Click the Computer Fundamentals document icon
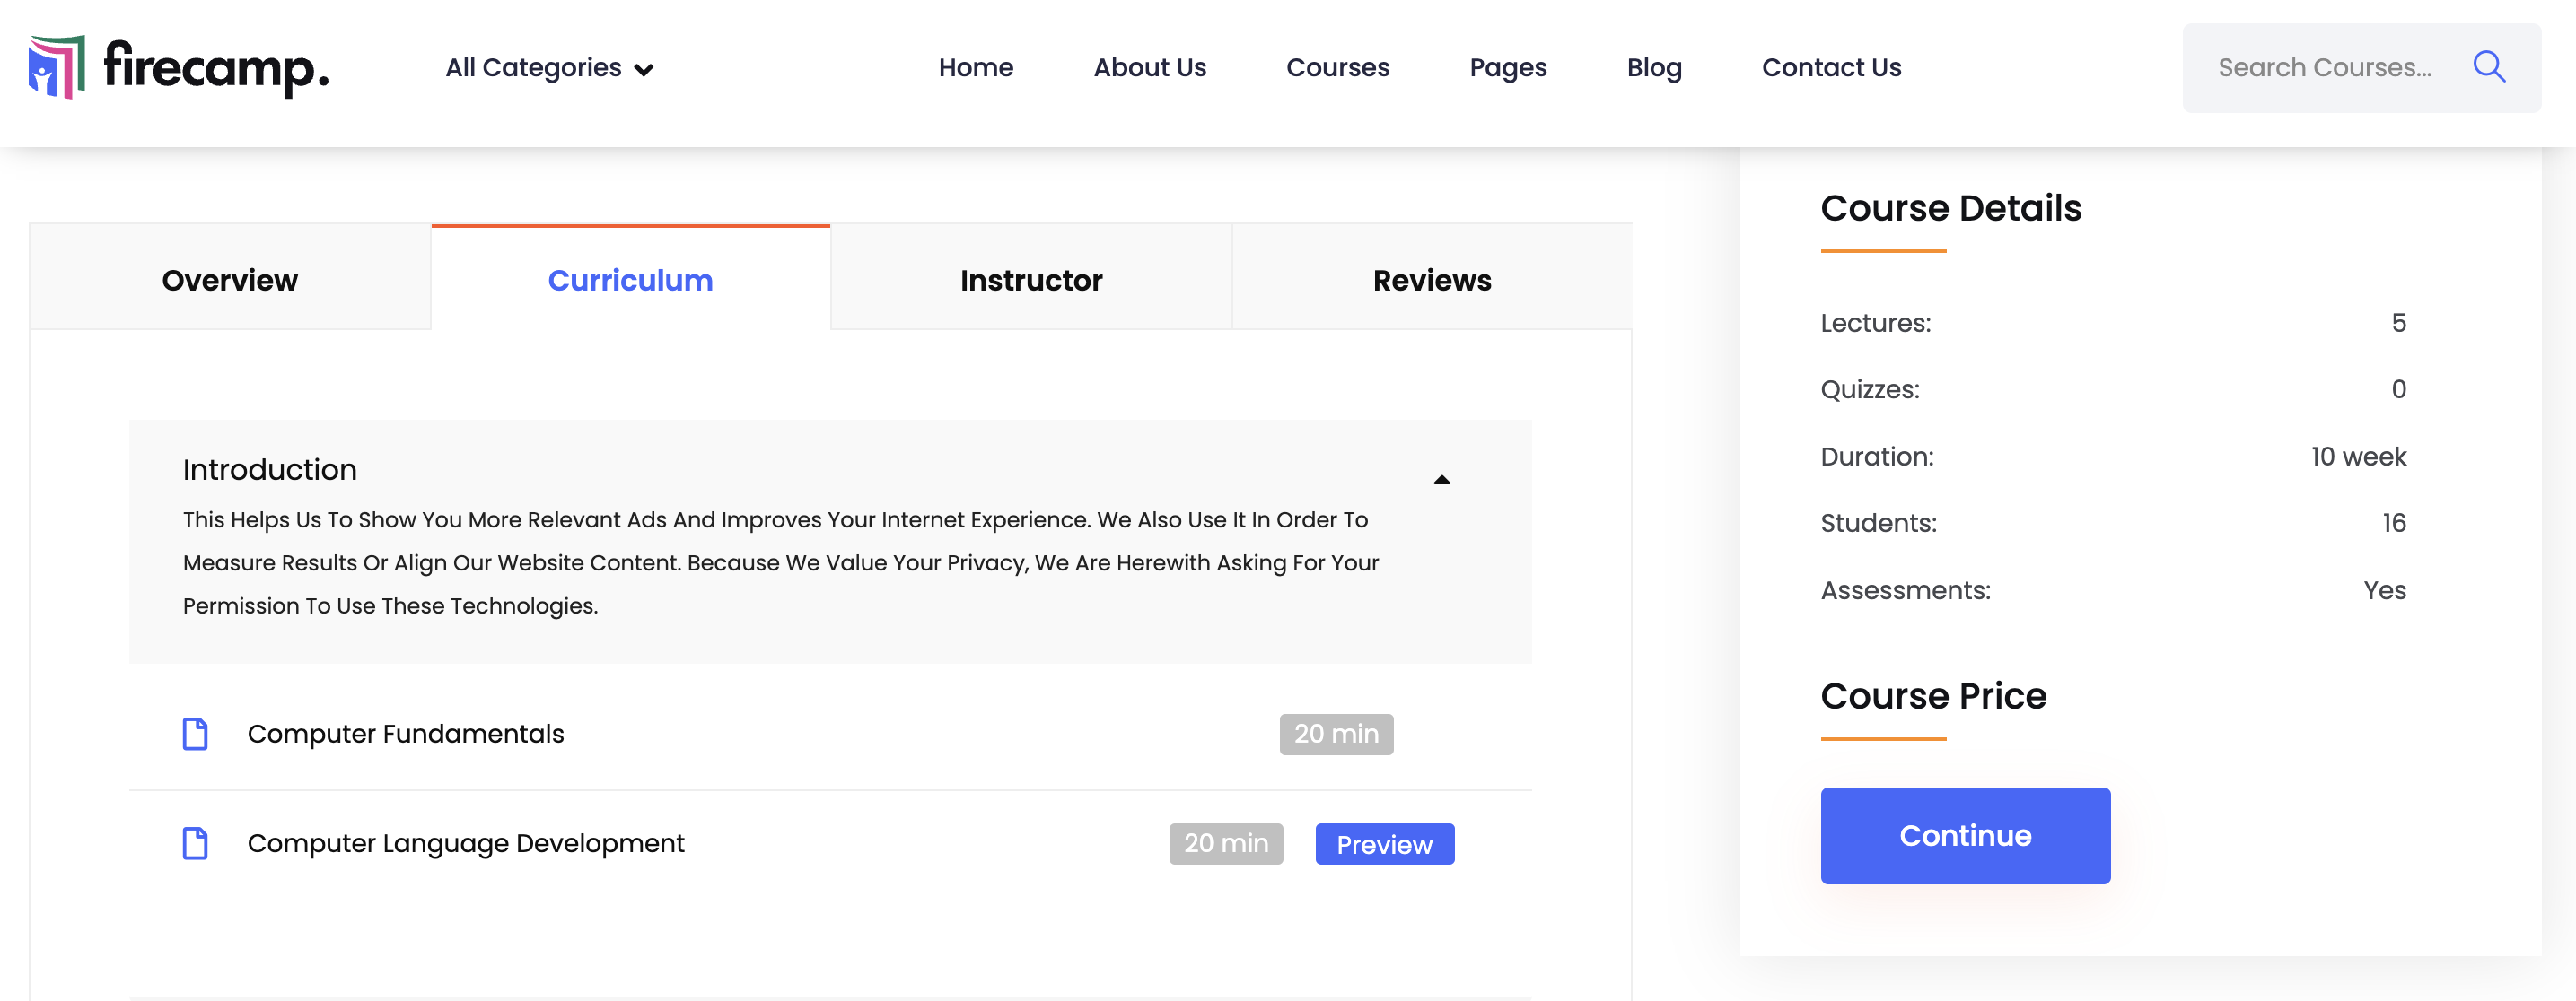 (x=195, y=734)
